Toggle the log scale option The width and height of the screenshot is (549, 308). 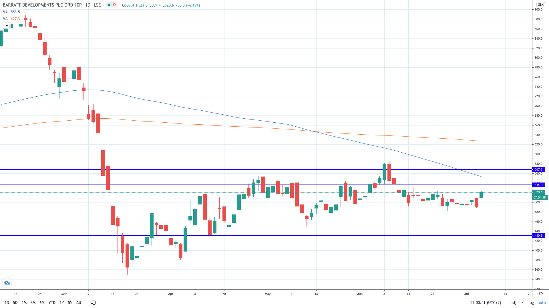point(531,303)
